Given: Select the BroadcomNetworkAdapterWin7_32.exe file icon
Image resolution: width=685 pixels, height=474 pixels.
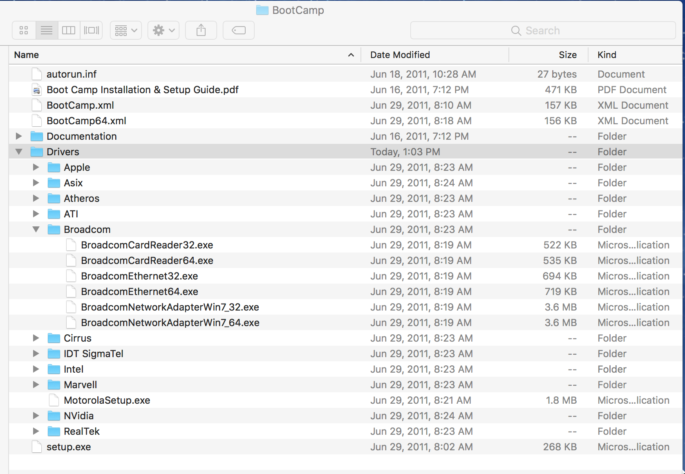Looking at the screenshot, I should (71, 307).
